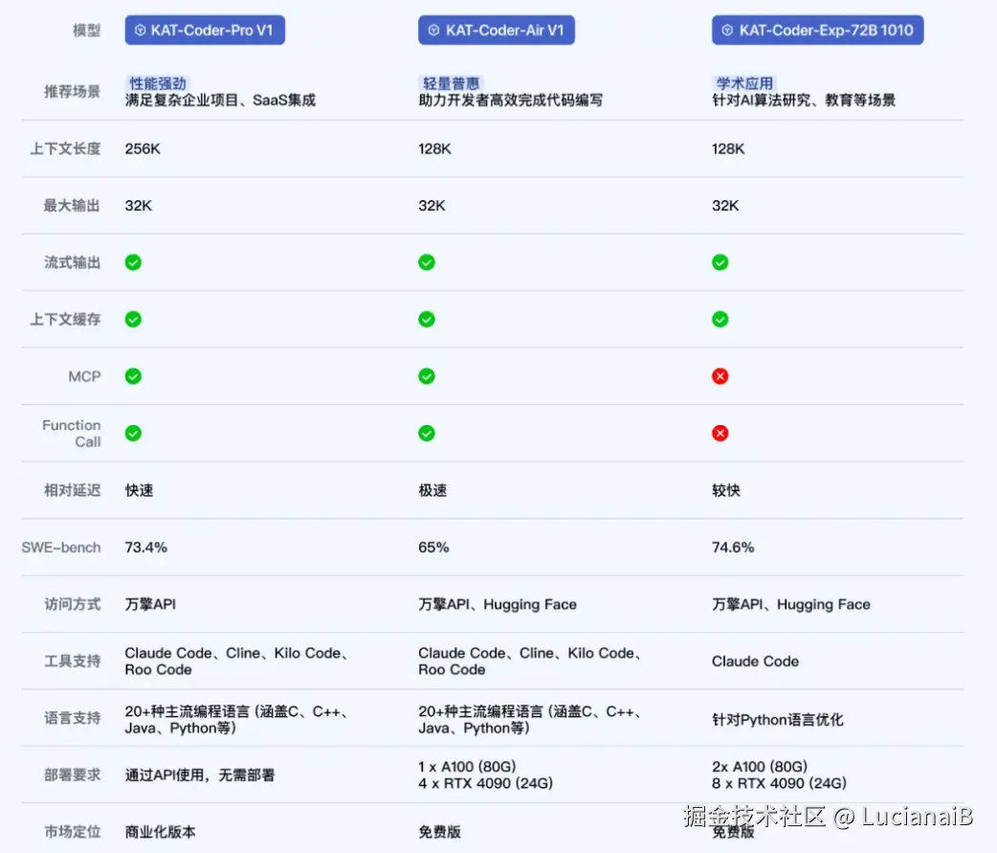Click the 32K max output for KAT-Coder-Pro V1
The image size is (997, 853).
coord(139,206)
